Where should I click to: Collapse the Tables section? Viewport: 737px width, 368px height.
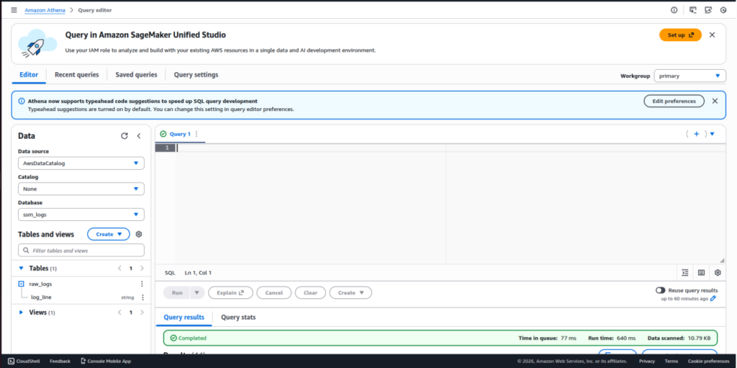tap(21, 268)
